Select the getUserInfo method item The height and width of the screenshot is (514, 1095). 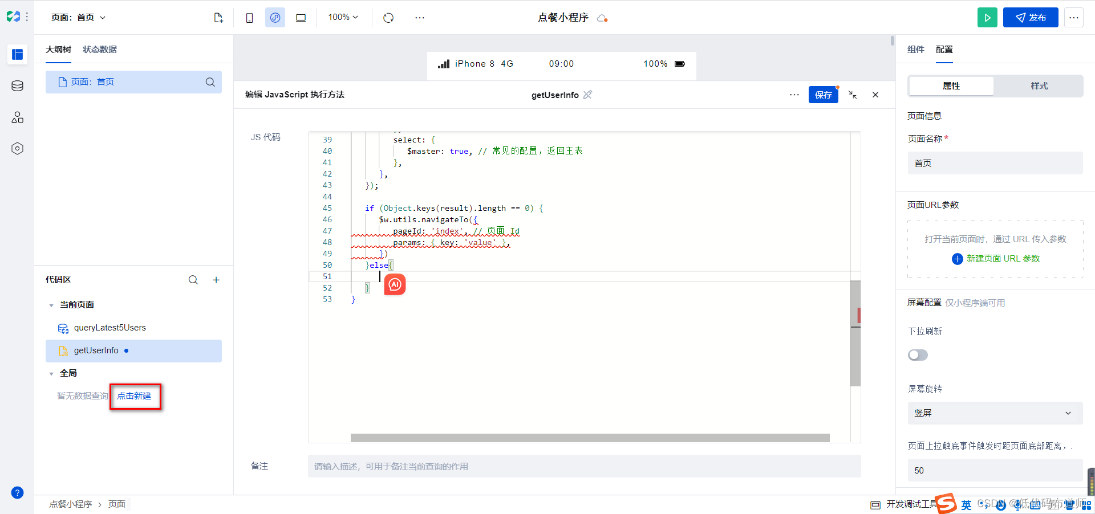click(133, 351)
